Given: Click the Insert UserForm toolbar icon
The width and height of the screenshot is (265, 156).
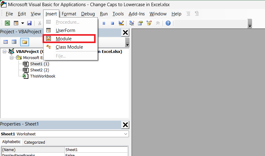Looking at the screenshot, I should (16, 23).
